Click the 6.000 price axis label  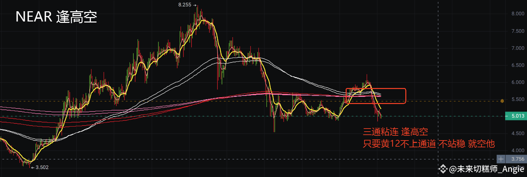pos(518,82)
